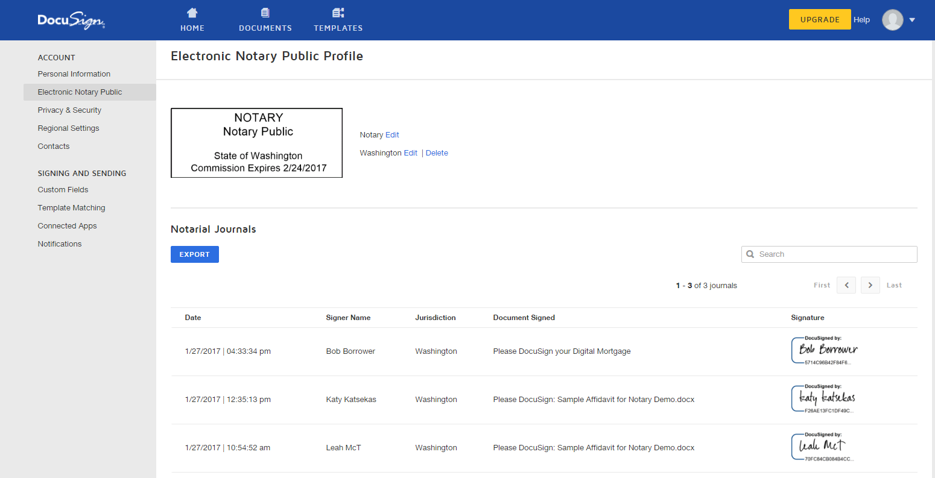The image size is (935, 478).
Task: Click the DocuSign logo
Action: 71,20
